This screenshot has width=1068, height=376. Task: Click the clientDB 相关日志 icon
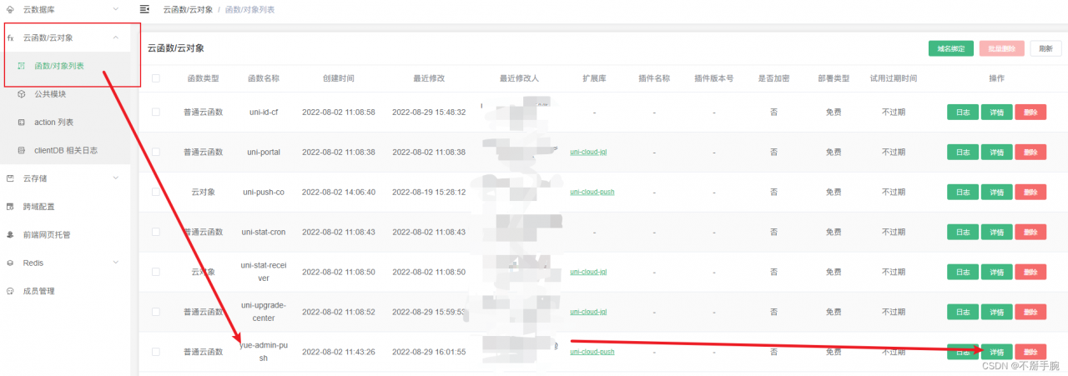22,151
